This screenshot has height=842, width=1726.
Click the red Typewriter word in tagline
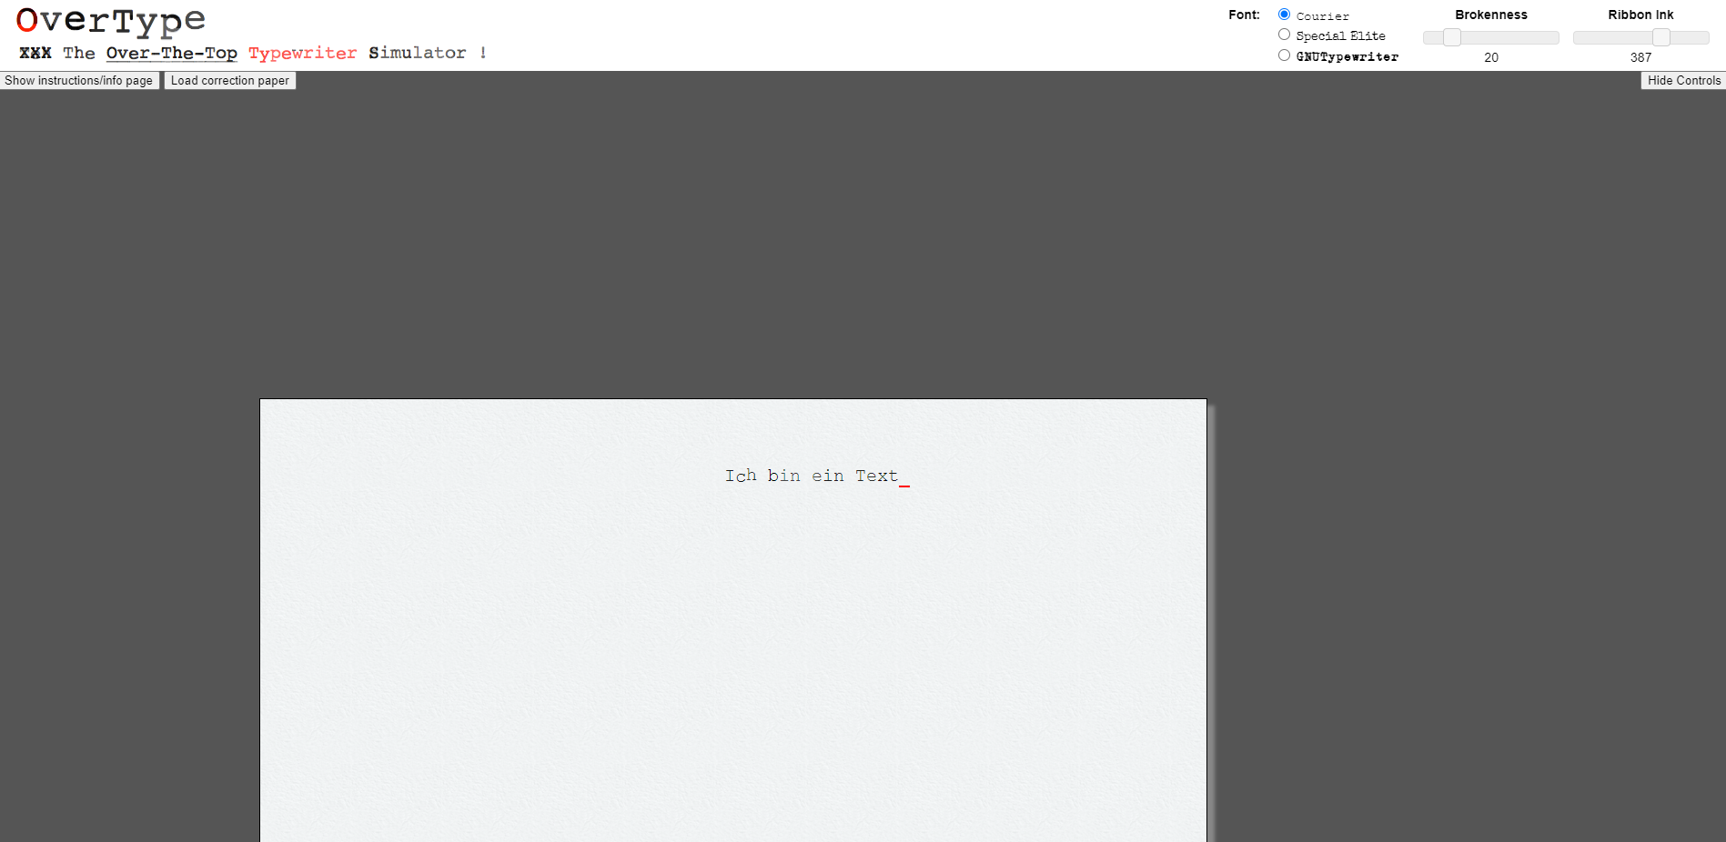pyautogui.click(x=302, y=53)
